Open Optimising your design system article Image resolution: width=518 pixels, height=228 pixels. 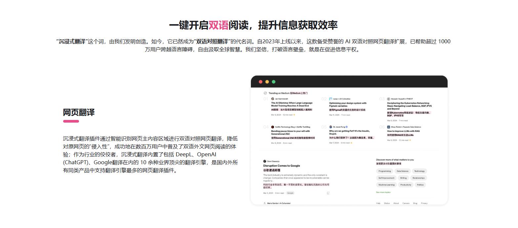[348, 104]
